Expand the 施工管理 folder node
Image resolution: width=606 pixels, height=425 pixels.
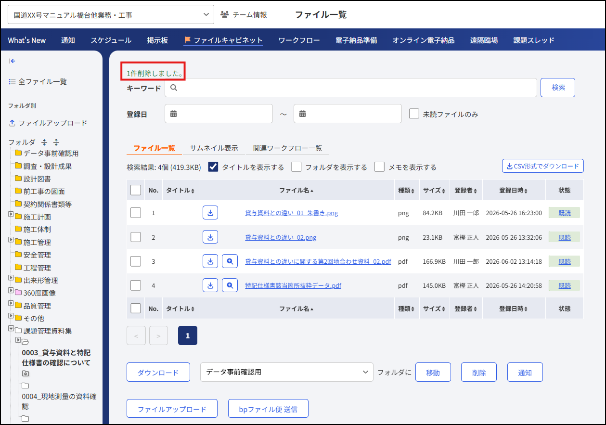click(x=11, y=239)
